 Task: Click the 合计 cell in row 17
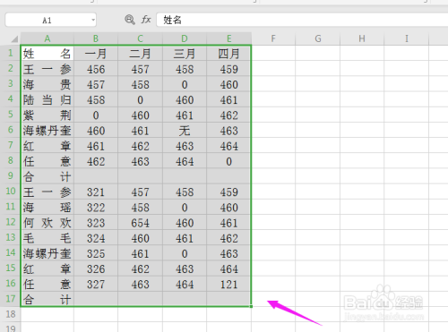pos(47,299)
